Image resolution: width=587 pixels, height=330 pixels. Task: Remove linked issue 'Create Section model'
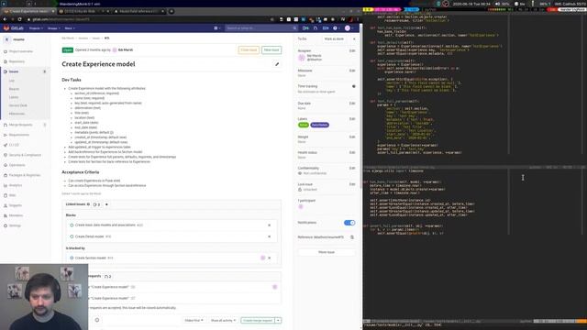tap(269, 258)
